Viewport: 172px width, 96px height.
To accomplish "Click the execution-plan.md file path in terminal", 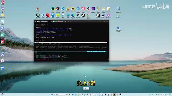I will pos(52,29).
